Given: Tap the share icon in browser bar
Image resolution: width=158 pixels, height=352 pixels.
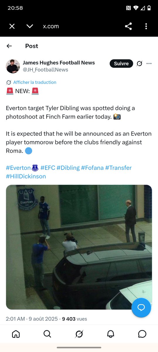Looking at the screenshot, I should (128, 26).
